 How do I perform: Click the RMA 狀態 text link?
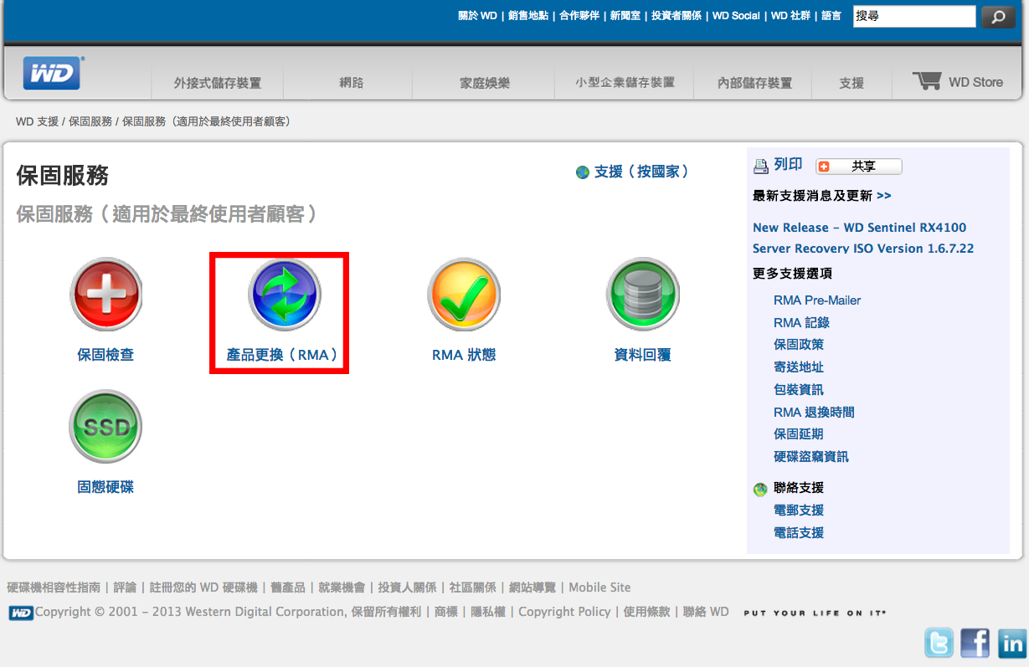click(x=464, y=355)
